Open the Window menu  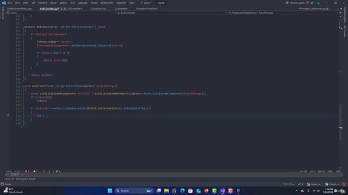(121, 3)
